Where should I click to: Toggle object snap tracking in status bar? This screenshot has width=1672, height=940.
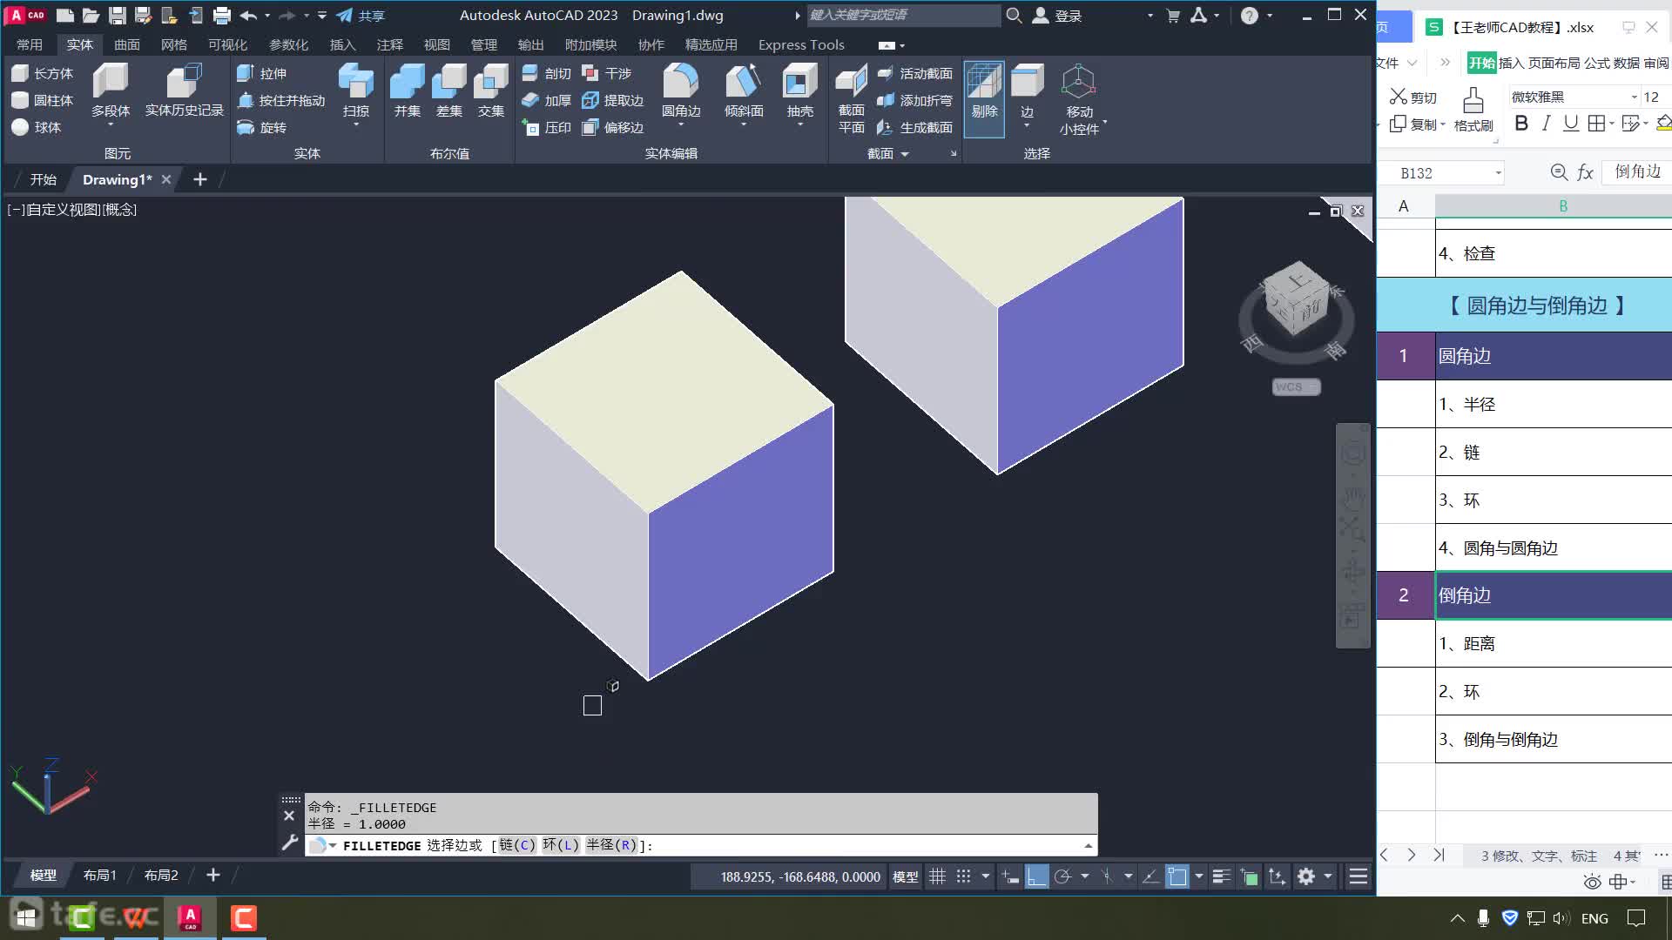click(1150, 876)
